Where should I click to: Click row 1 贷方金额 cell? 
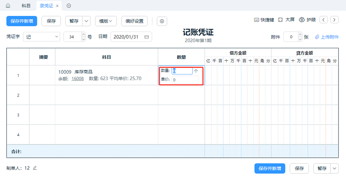(304, 75)
